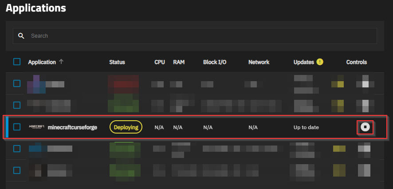Click the search magnifier icon
Screen dimensions: 393x189
pos(21,35)
